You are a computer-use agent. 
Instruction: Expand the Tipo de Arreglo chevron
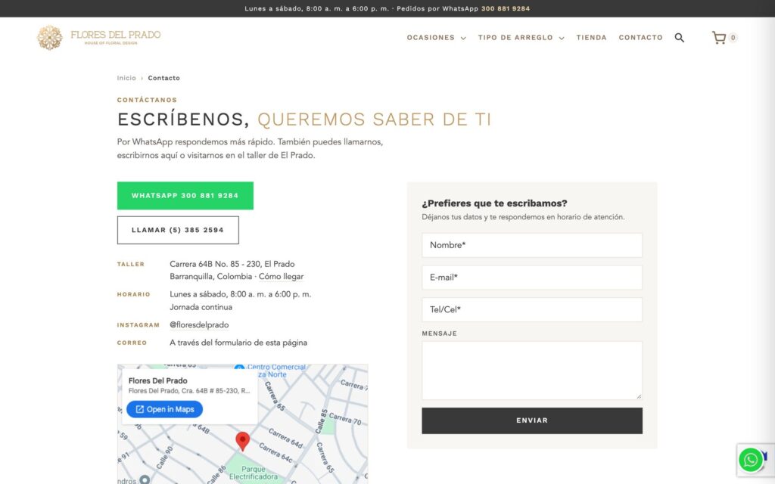pyautogui.click(x=562, y=38)
